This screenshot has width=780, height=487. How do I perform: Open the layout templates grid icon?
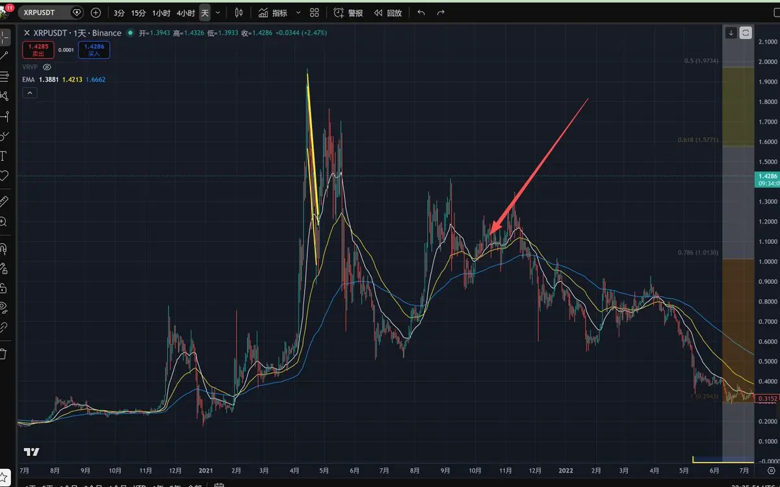coord(315,12)
